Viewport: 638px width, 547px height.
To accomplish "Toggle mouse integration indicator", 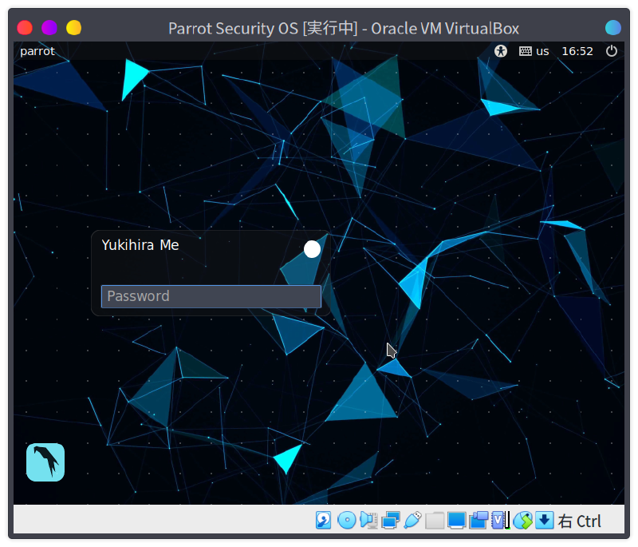I will [x=522, y=521].
